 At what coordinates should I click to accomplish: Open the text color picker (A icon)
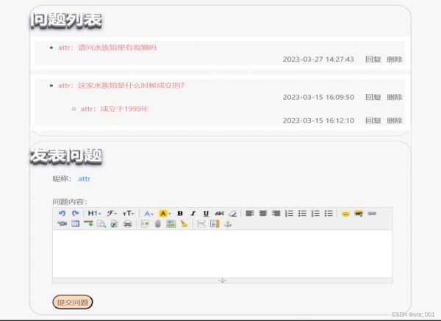point(148,214)
